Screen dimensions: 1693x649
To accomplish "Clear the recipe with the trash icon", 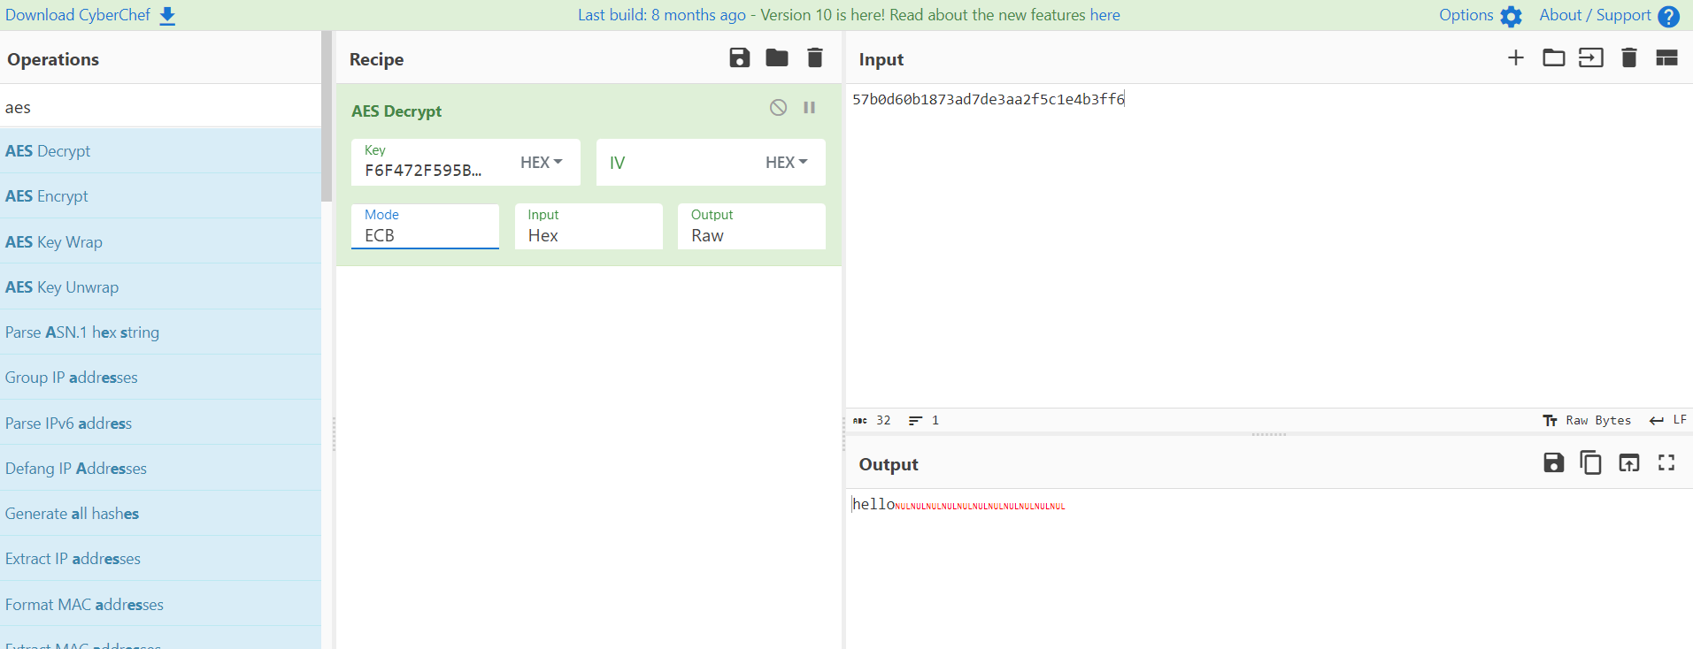I will tap(815, 58).
